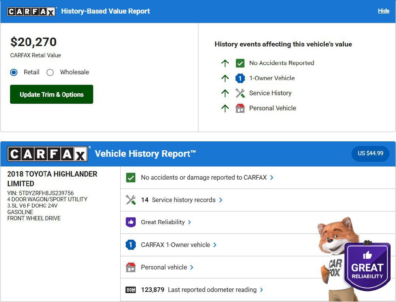Click the green checkbox icon beside No accidents or damage
The width and height of the screenshot is (396, 302).
[x=131, y=178]
